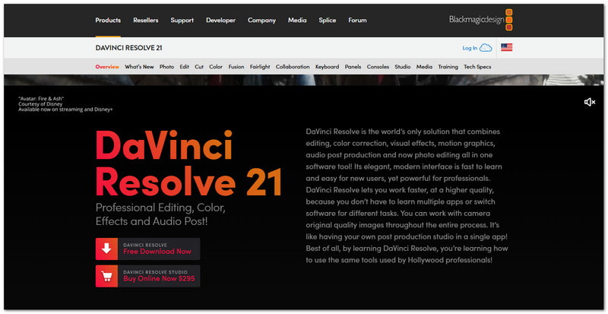
Task: Open Media tab in product submenu
Action: click(424, 67)
